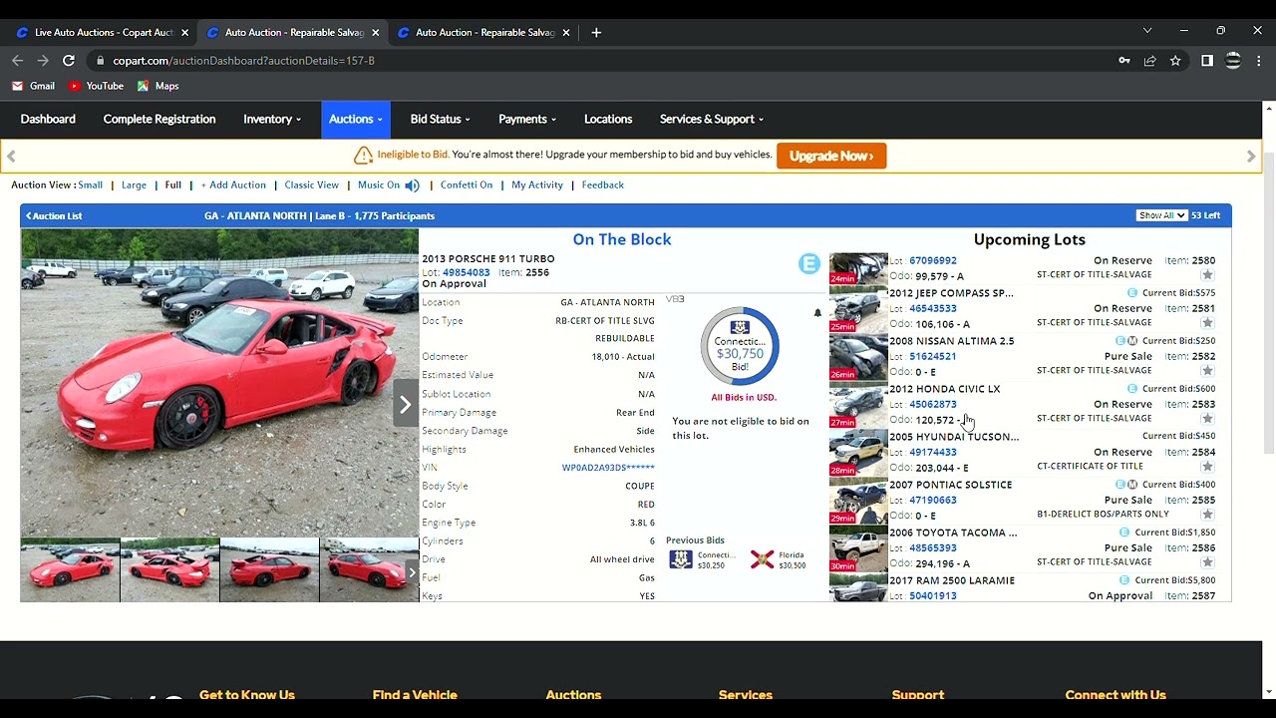Screen dimensions: 1276x718
Task: Click the bid alert bell icon
Action: pyautogui.click(x=817, y=313)
